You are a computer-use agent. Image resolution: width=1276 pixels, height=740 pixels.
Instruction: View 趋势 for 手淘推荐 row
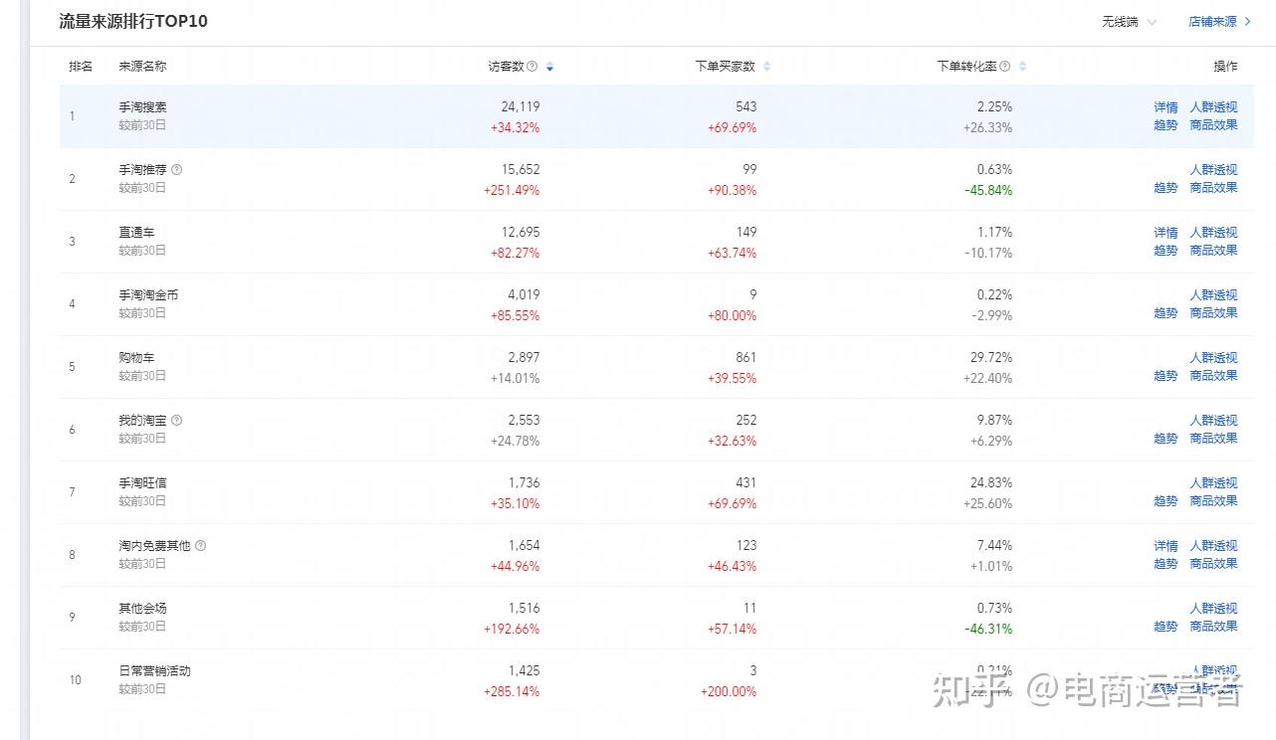(1166, 188)
